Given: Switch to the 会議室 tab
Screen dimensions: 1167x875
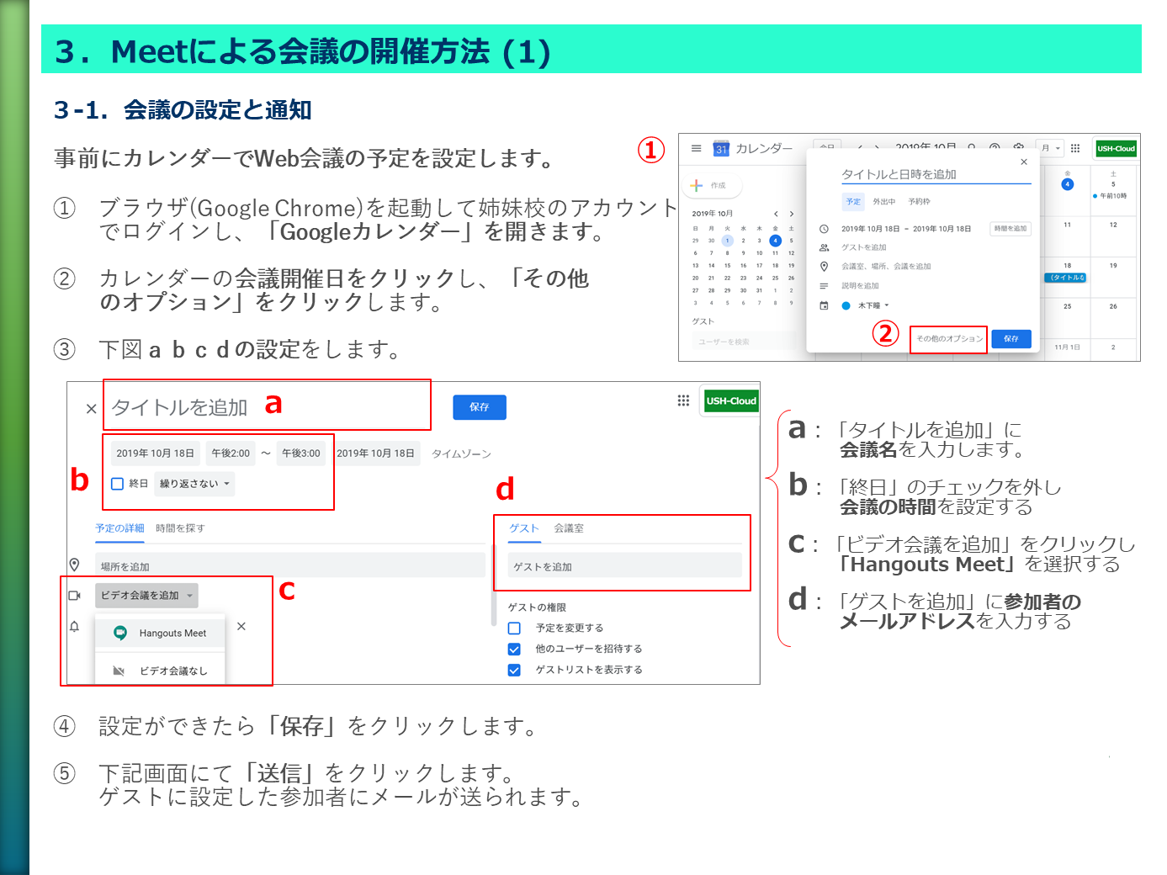Looking at the screenshot, I should [569, 528].
